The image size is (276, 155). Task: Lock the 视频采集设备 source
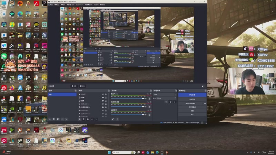[106, 107]
